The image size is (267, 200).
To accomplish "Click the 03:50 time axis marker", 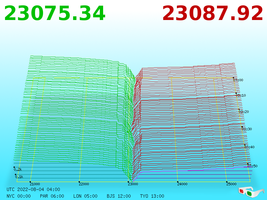I will tap(252, 166).
